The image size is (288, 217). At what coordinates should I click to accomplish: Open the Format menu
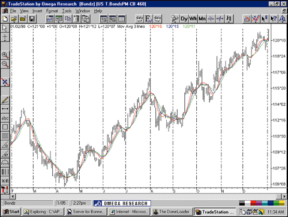point(52,11)
